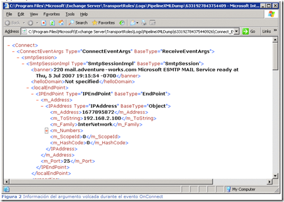This screenshot has height=202, width=284.
Task: Maximize the Internet Explorer window
Action: (269, 6)
